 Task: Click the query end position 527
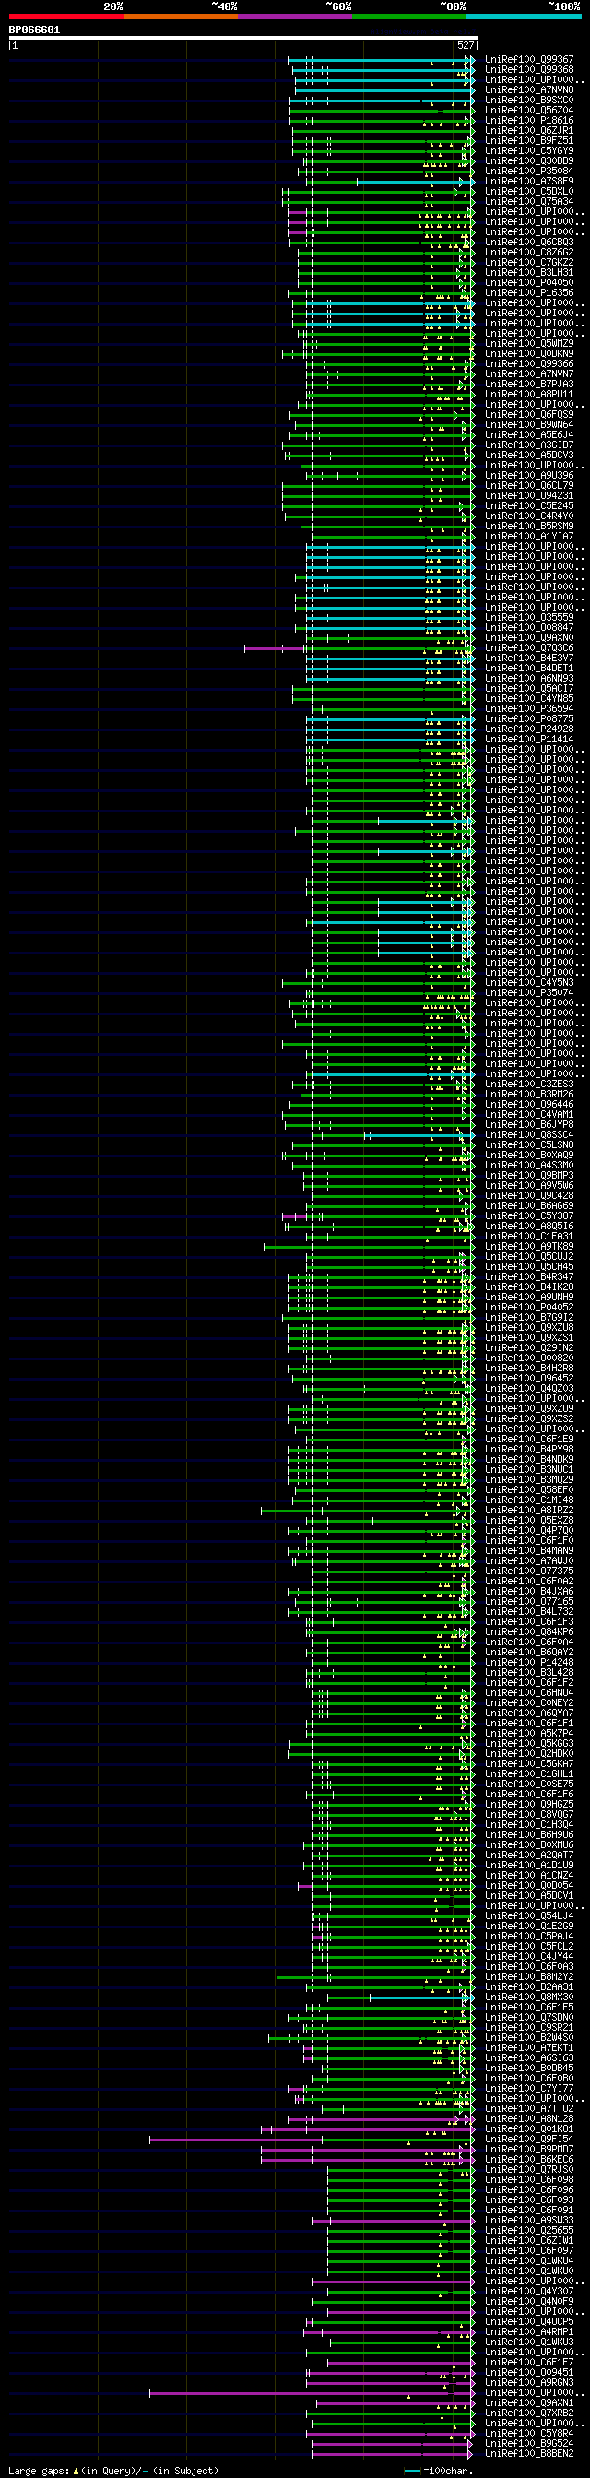465,45
